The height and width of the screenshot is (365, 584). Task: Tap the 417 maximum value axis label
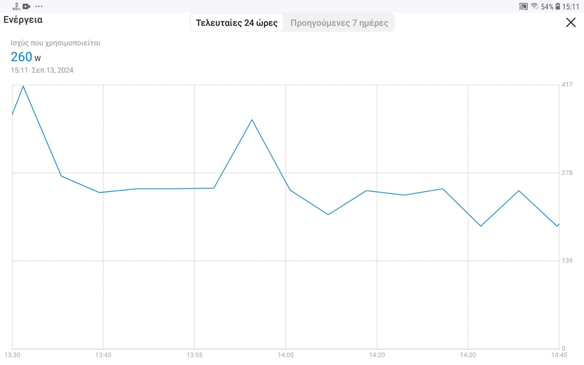click(567, 85)
